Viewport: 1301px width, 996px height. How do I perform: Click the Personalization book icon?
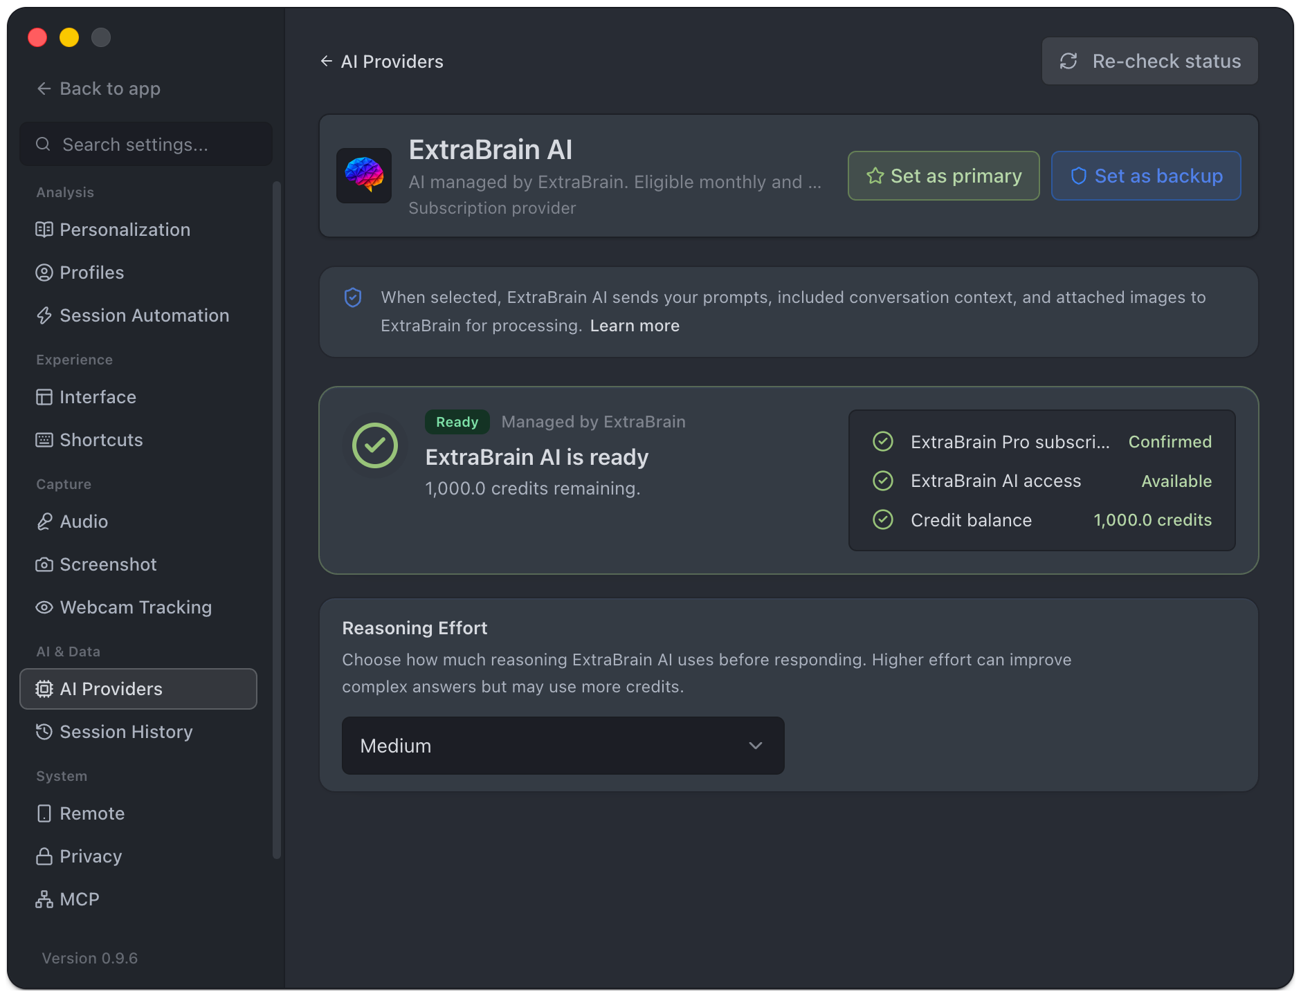click(44, 230)
